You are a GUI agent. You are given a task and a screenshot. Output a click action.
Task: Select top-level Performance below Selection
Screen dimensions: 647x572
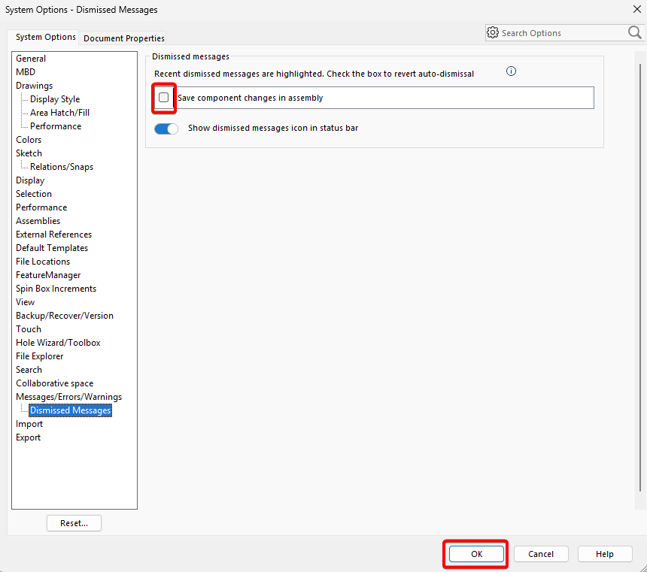click(x=41, y=207)
